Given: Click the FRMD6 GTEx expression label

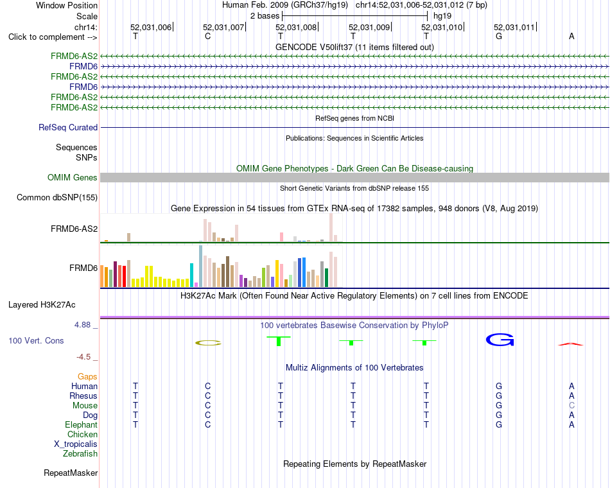Looking at the screenshot, I should coord(83,268).
